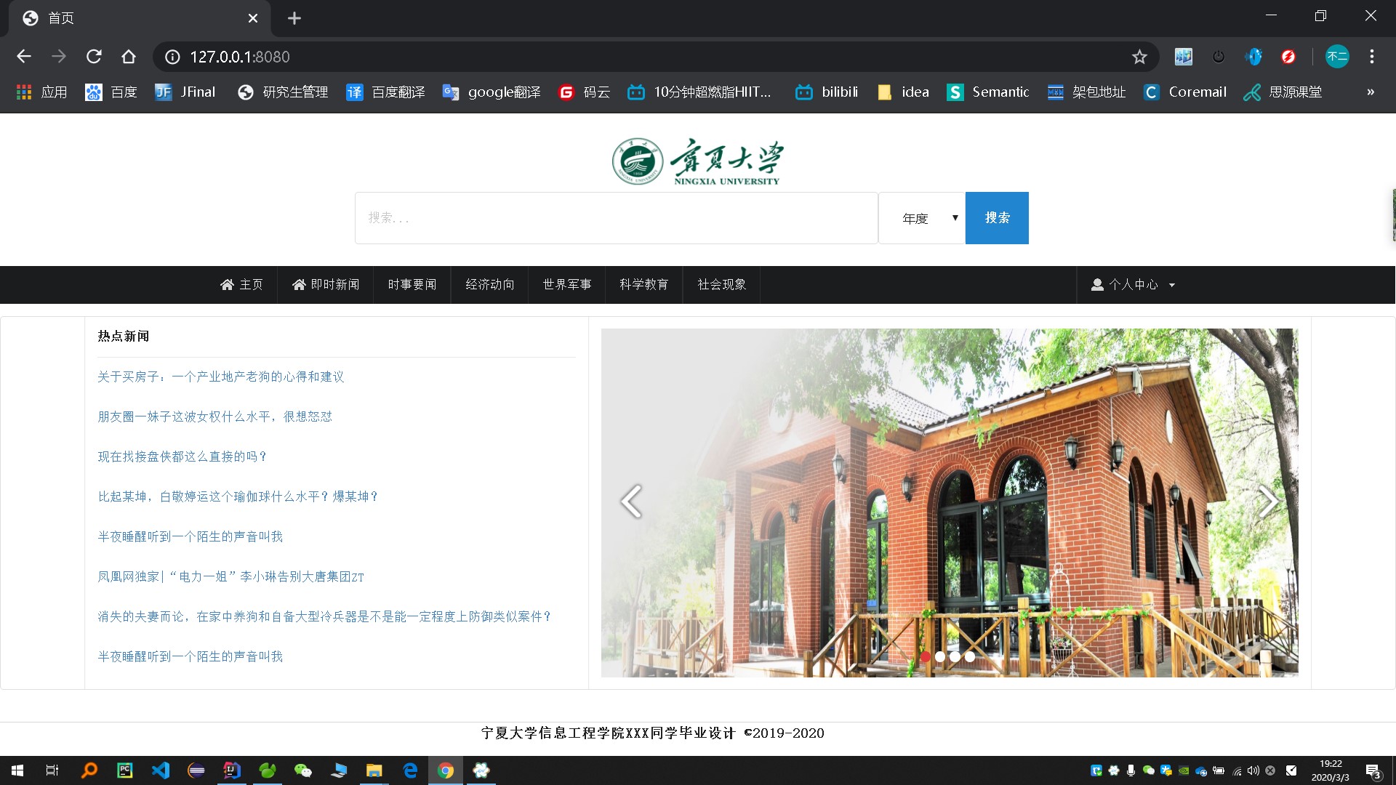Viewport: 1396px width, 785px height.
Task: Open the 年度 year dropdown
Action: 922,218
